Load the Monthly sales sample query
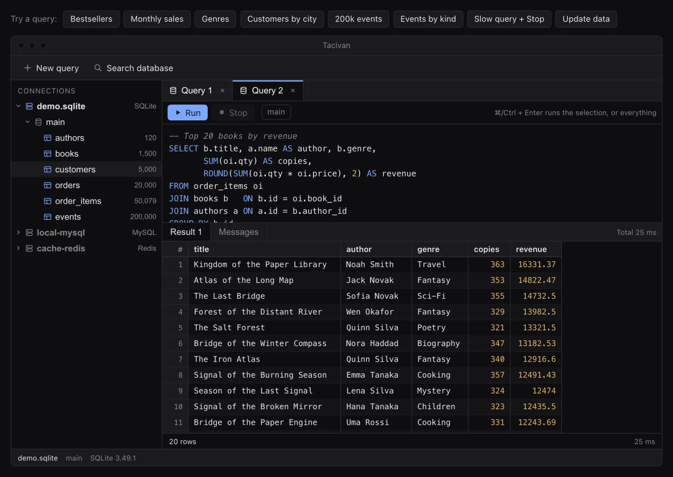The width and height of the screenshot is (673, 477). [x=157, y=19]
